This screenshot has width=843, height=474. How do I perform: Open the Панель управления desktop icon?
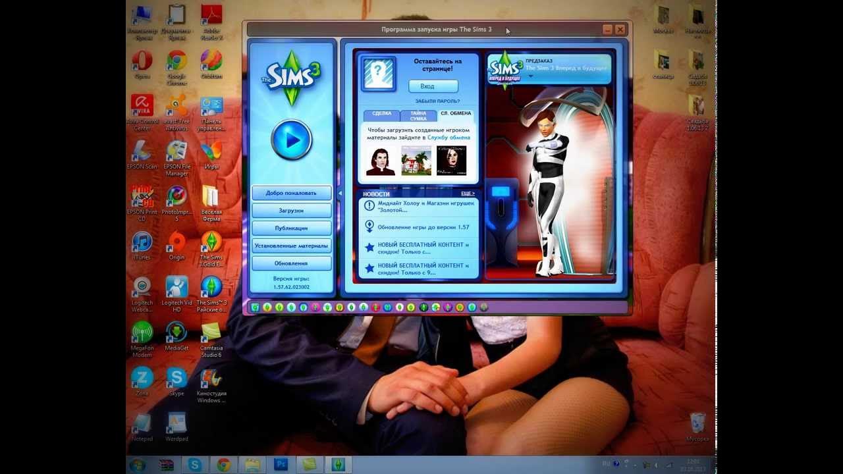coord(211,113)
